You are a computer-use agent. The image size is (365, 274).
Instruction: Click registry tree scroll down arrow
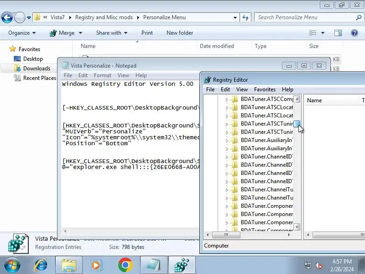point(297,227)
